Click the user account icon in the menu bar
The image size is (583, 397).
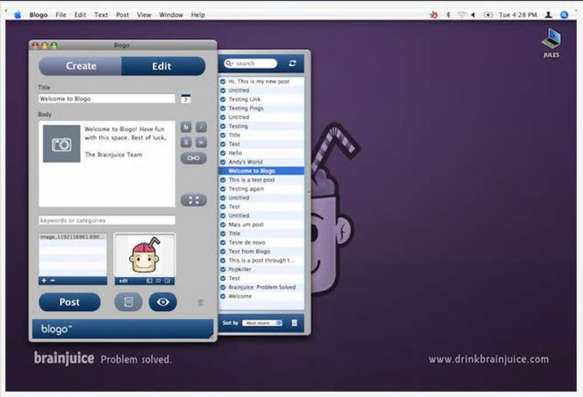coord(548,15)
